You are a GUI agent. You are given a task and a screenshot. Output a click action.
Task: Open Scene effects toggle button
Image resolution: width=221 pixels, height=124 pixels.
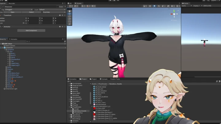[x=163, y=6]
